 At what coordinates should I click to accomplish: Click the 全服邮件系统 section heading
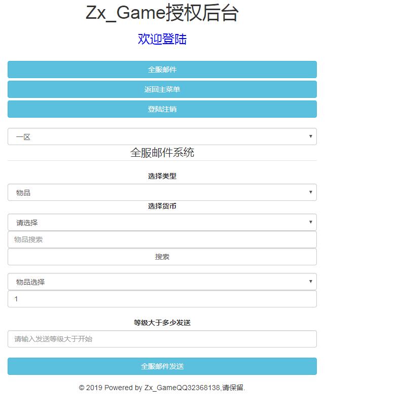coord(162,152)
